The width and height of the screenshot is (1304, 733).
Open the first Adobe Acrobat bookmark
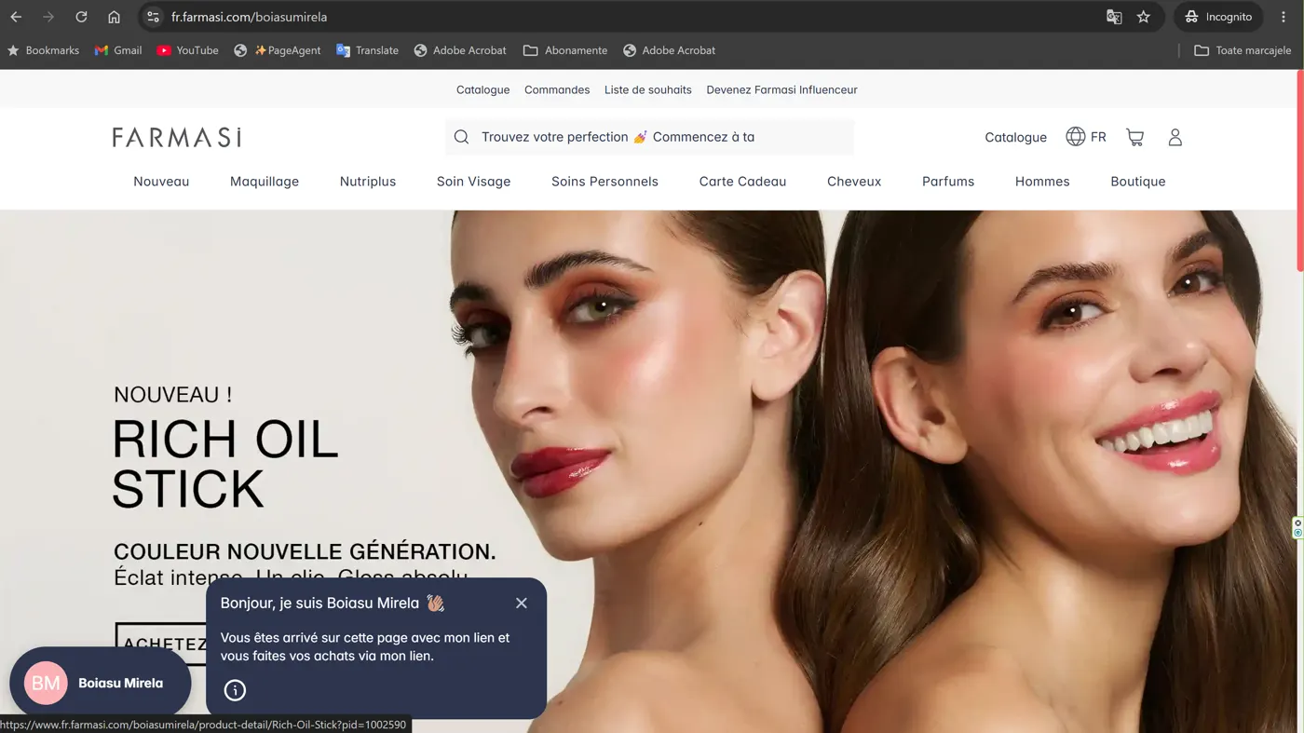click(460, 50)
